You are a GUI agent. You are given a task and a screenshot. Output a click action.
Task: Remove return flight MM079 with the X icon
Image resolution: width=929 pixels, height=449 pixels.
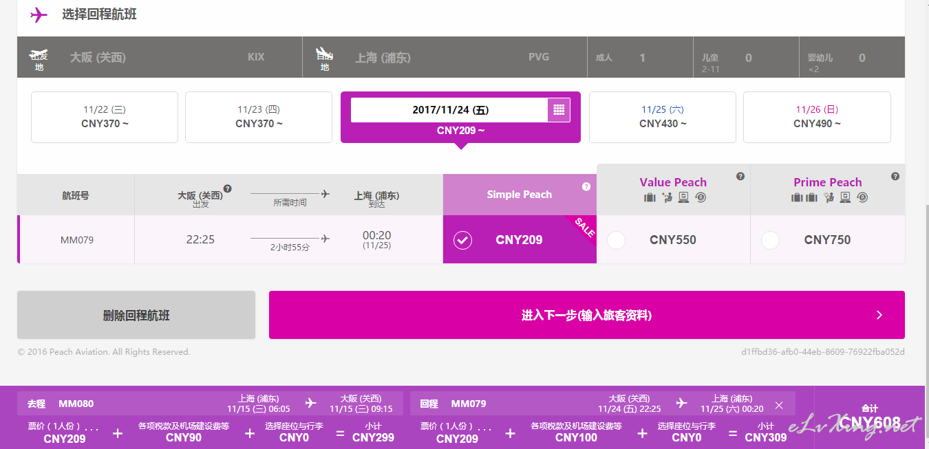pos(779,405)
